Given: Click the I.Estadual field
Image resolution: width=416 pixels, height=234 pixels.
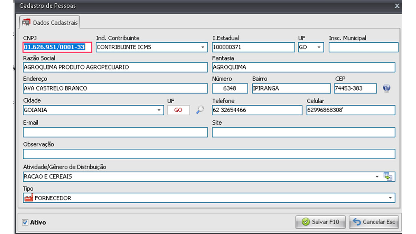Looking at the screenshot, I should [x=253, y=47].
